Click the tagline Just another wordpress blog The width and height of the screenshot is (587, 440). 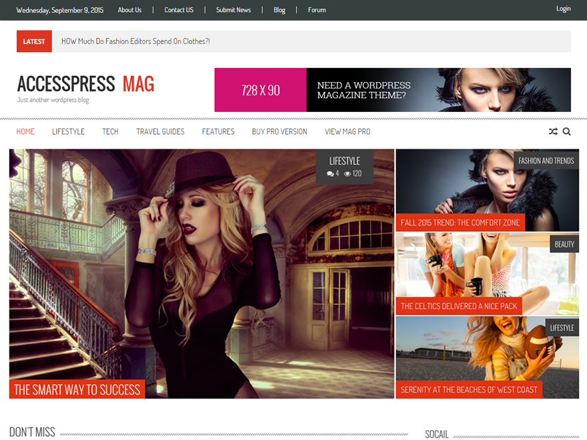point(53,100)
